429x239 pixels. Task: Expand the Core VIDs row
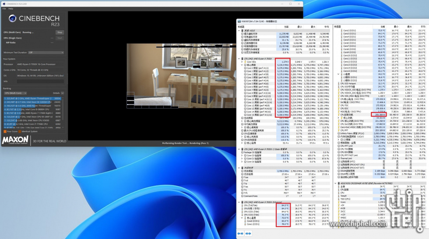click(x=242, y=62)
